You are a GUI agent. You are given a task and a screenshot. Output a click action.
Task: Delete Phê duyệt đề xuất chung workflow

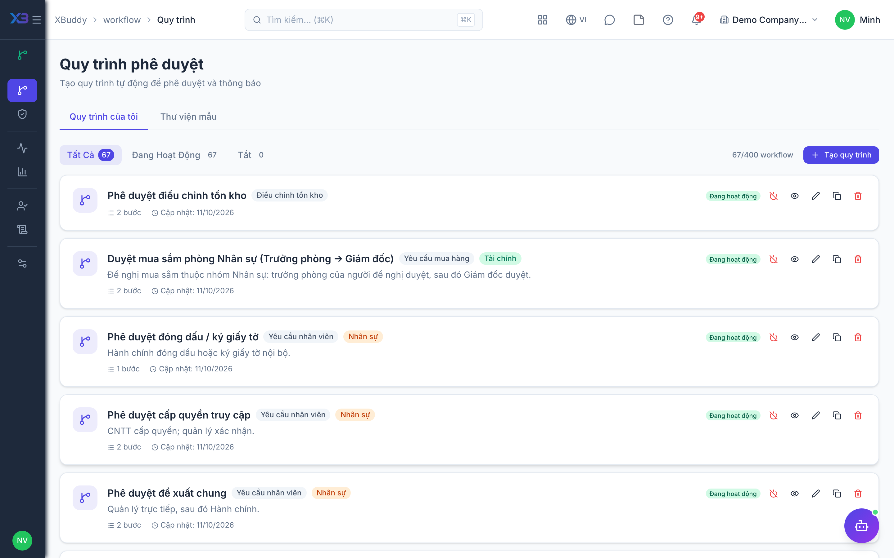pos(858,494)
